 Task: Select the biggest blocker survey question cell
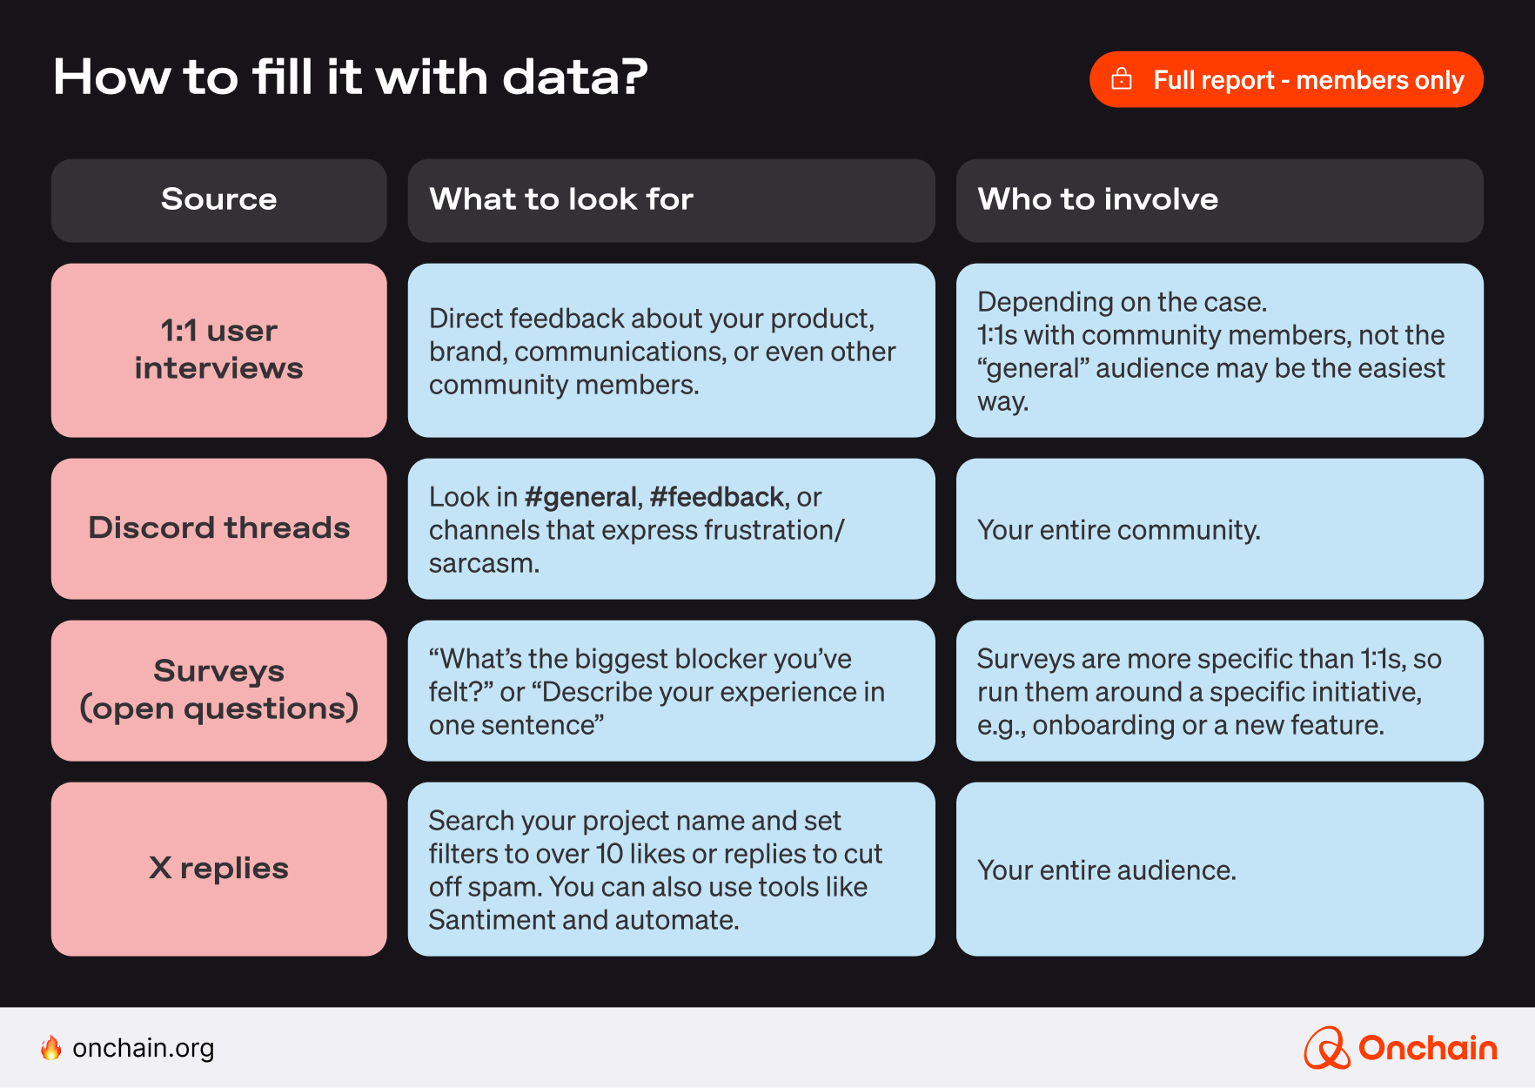671,691
